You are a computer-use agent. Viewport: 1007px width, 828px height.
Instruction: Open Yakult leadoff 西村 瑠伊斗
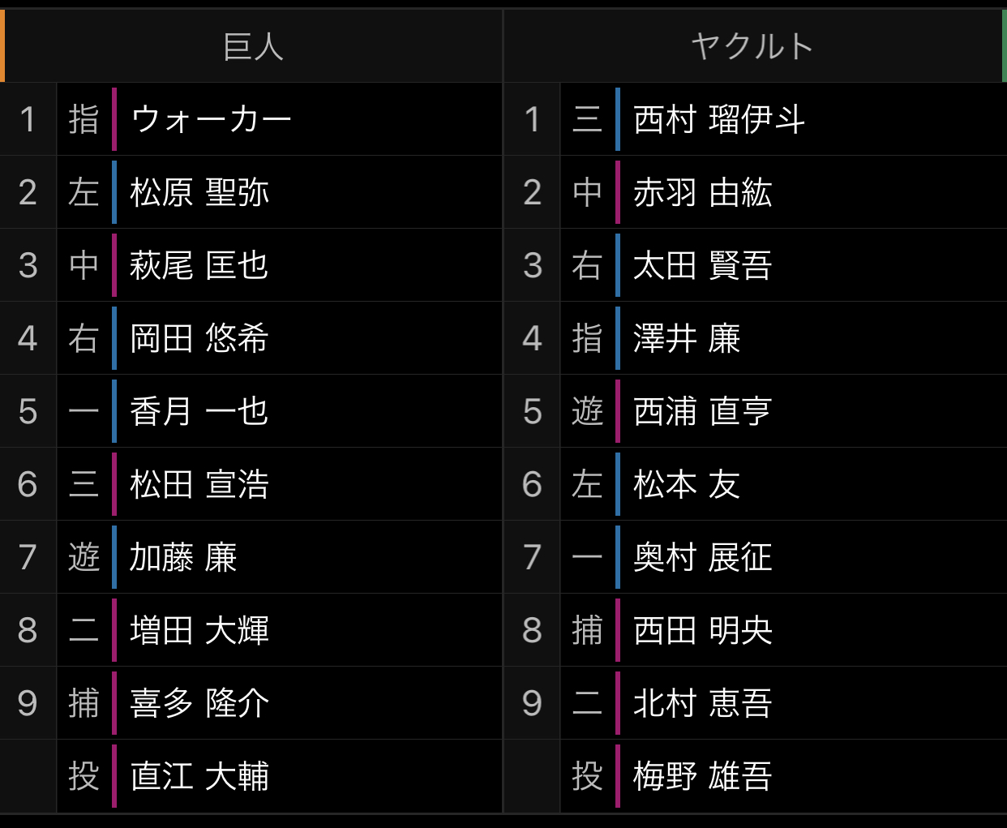point(756,119)
